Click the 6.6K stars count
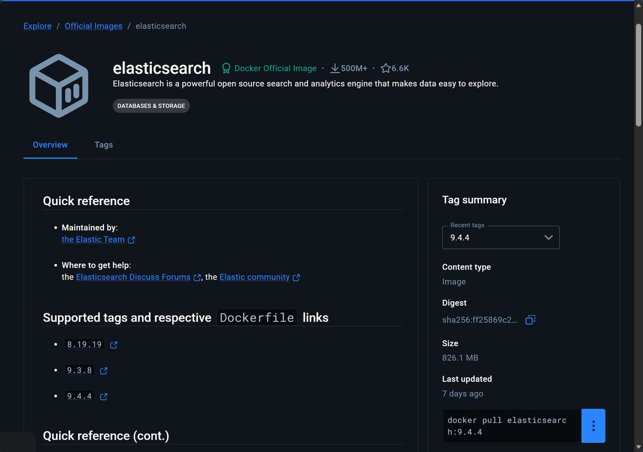Viewport: 643px width, 452px height. [x=400, y=68]
